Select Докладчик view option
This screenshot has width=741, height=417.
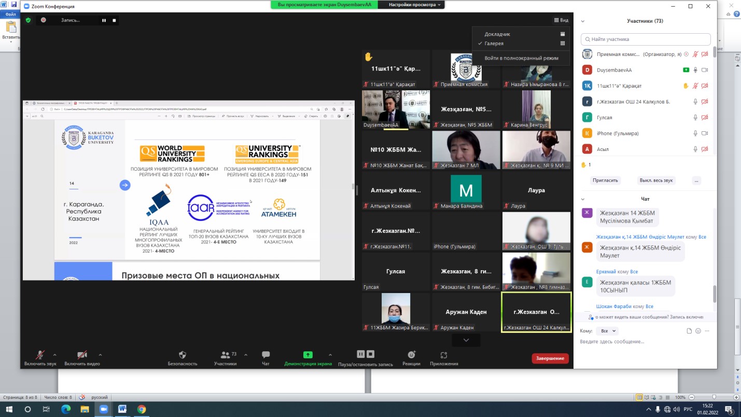coord(497,34)
